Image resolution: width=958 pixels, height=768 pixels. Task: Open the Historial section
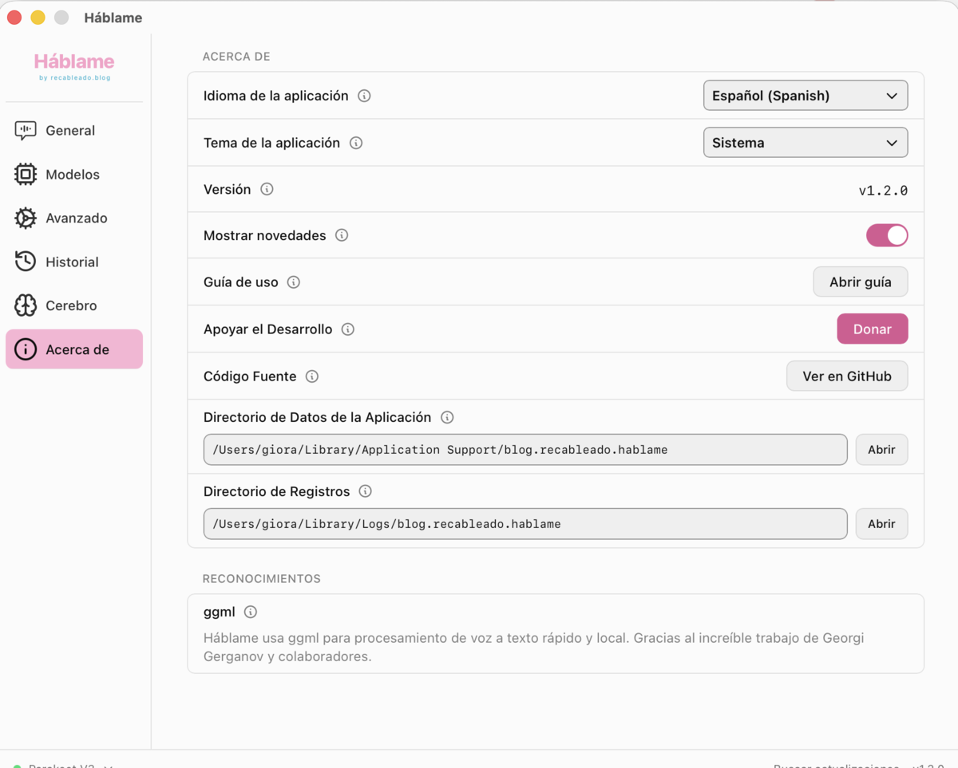[73, 262]
